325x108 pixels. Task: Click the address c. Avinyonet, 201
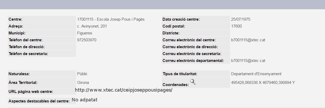[x=92, y=26]
